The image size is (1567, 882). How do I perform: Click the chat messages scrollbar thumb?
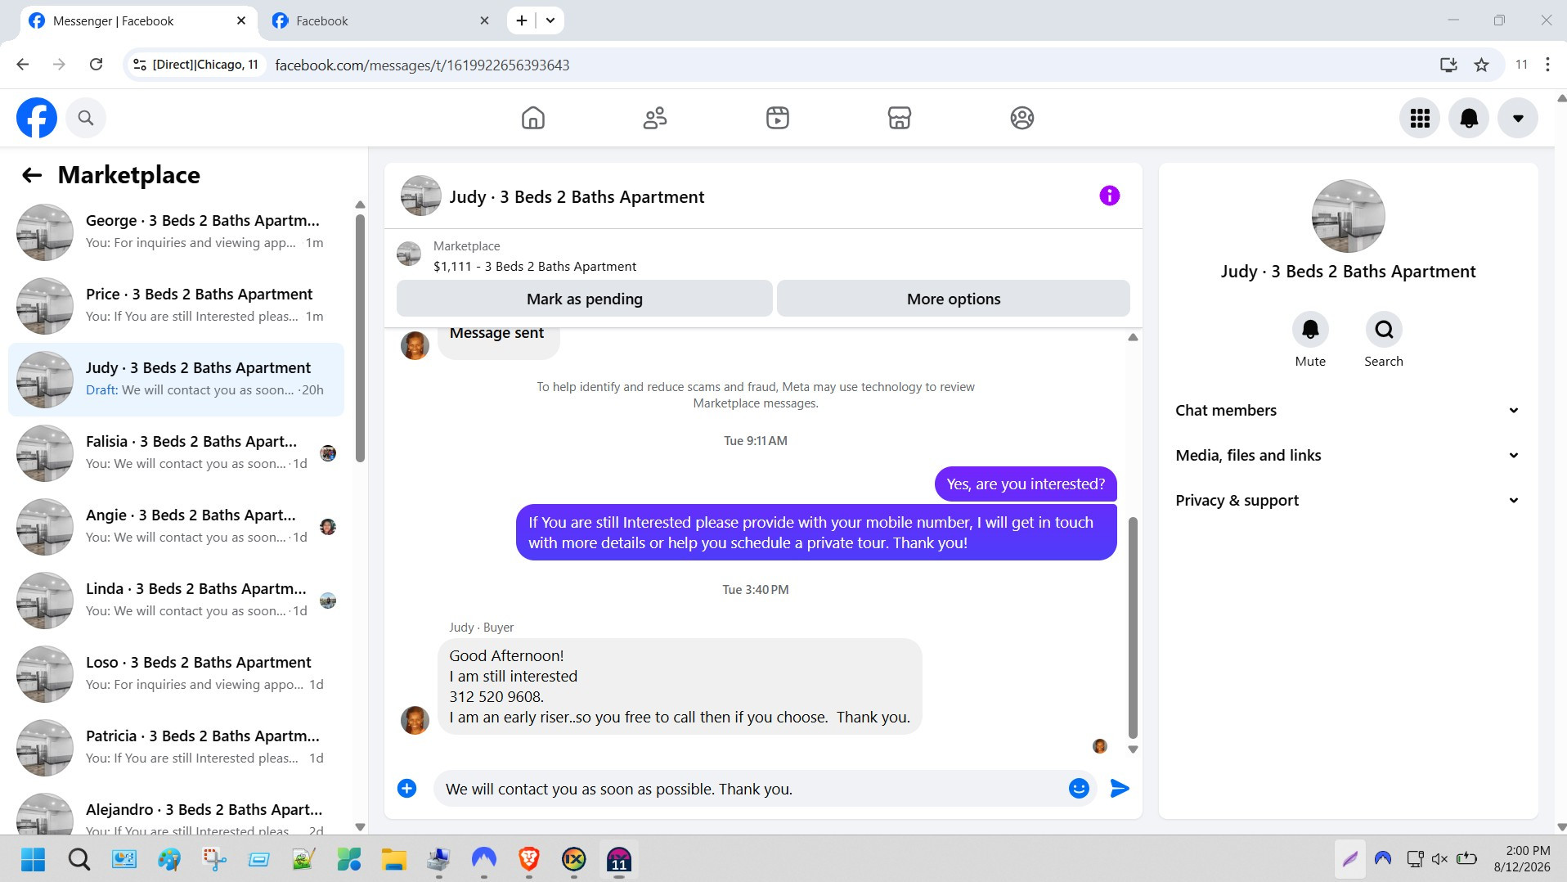click(1133, 628)
